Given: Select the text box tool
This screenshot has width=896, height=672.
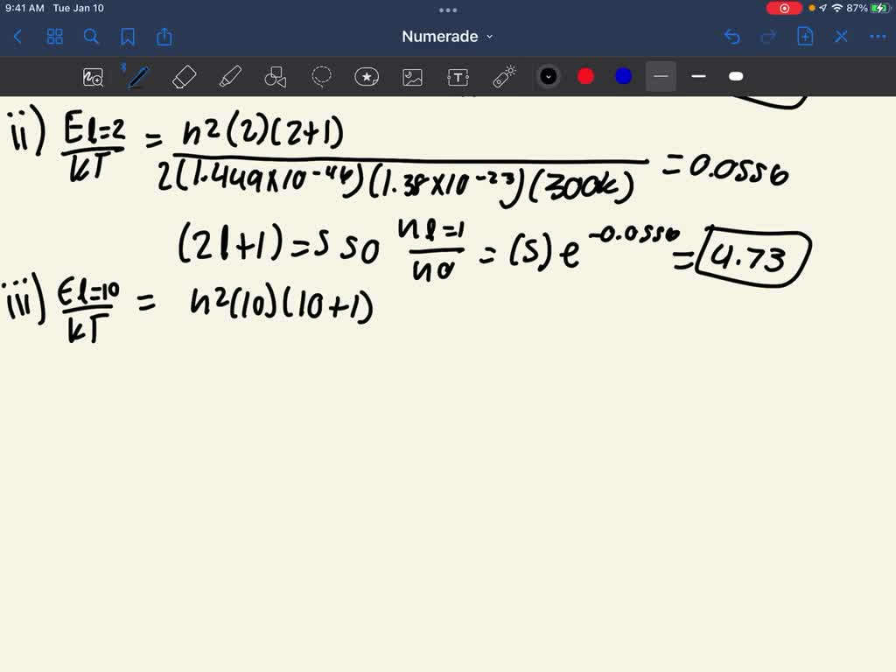Looking at the screenshot, I should pos(457,76).
